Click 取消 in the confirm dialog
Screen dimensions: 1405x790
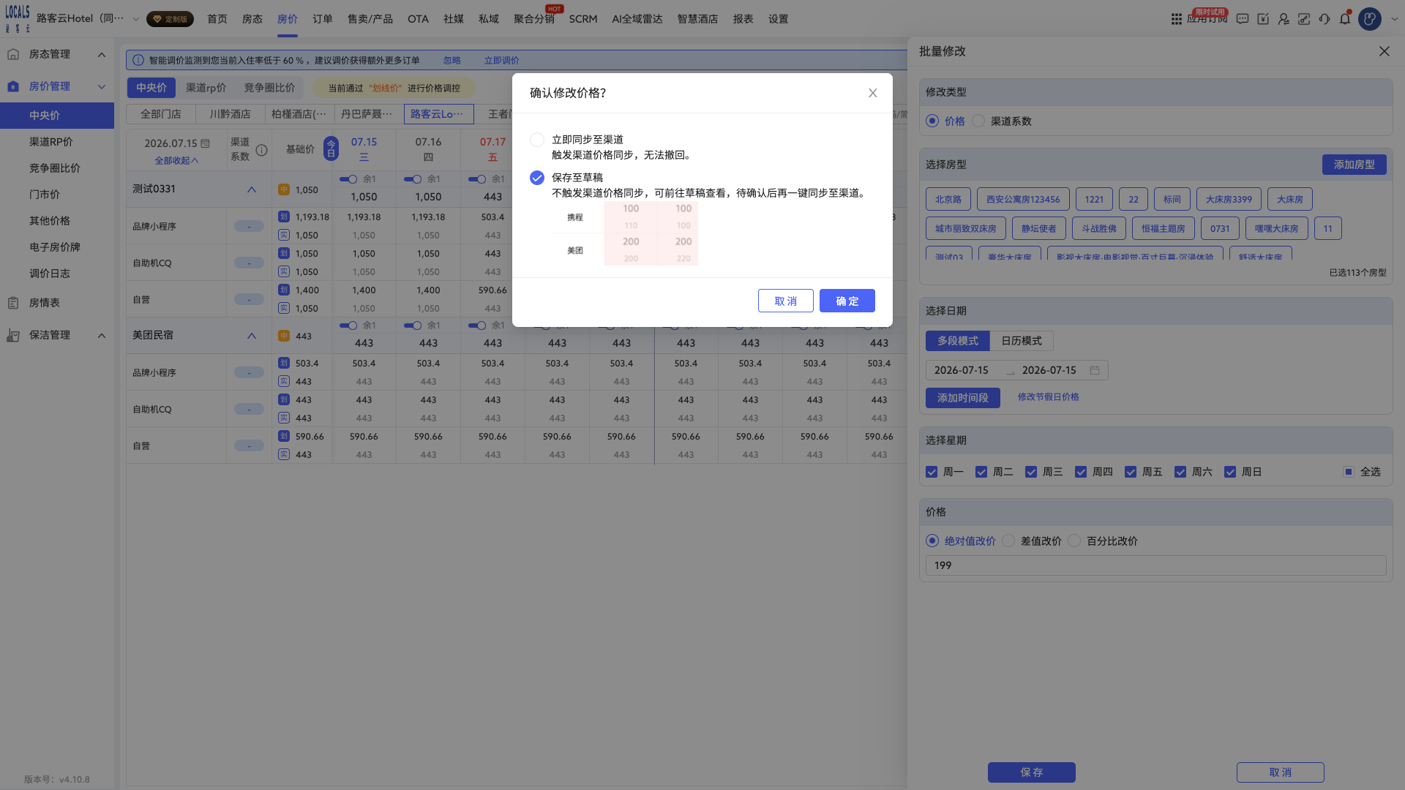(785, 301)
